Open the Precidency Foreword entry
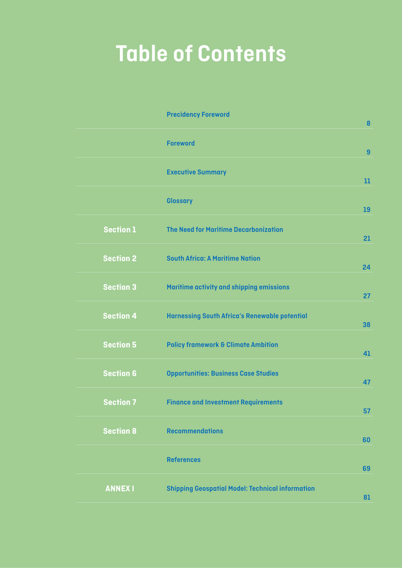This screenshot has width=402, height=568. [x=198, y=115]
